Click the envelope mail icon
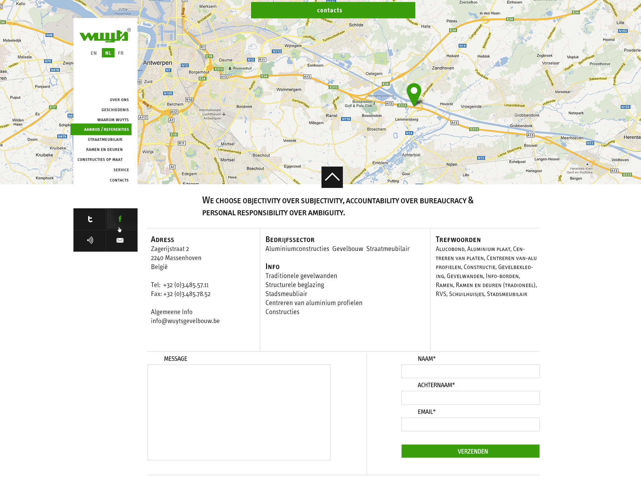This screenshot has width=641, height=487. 120,240
